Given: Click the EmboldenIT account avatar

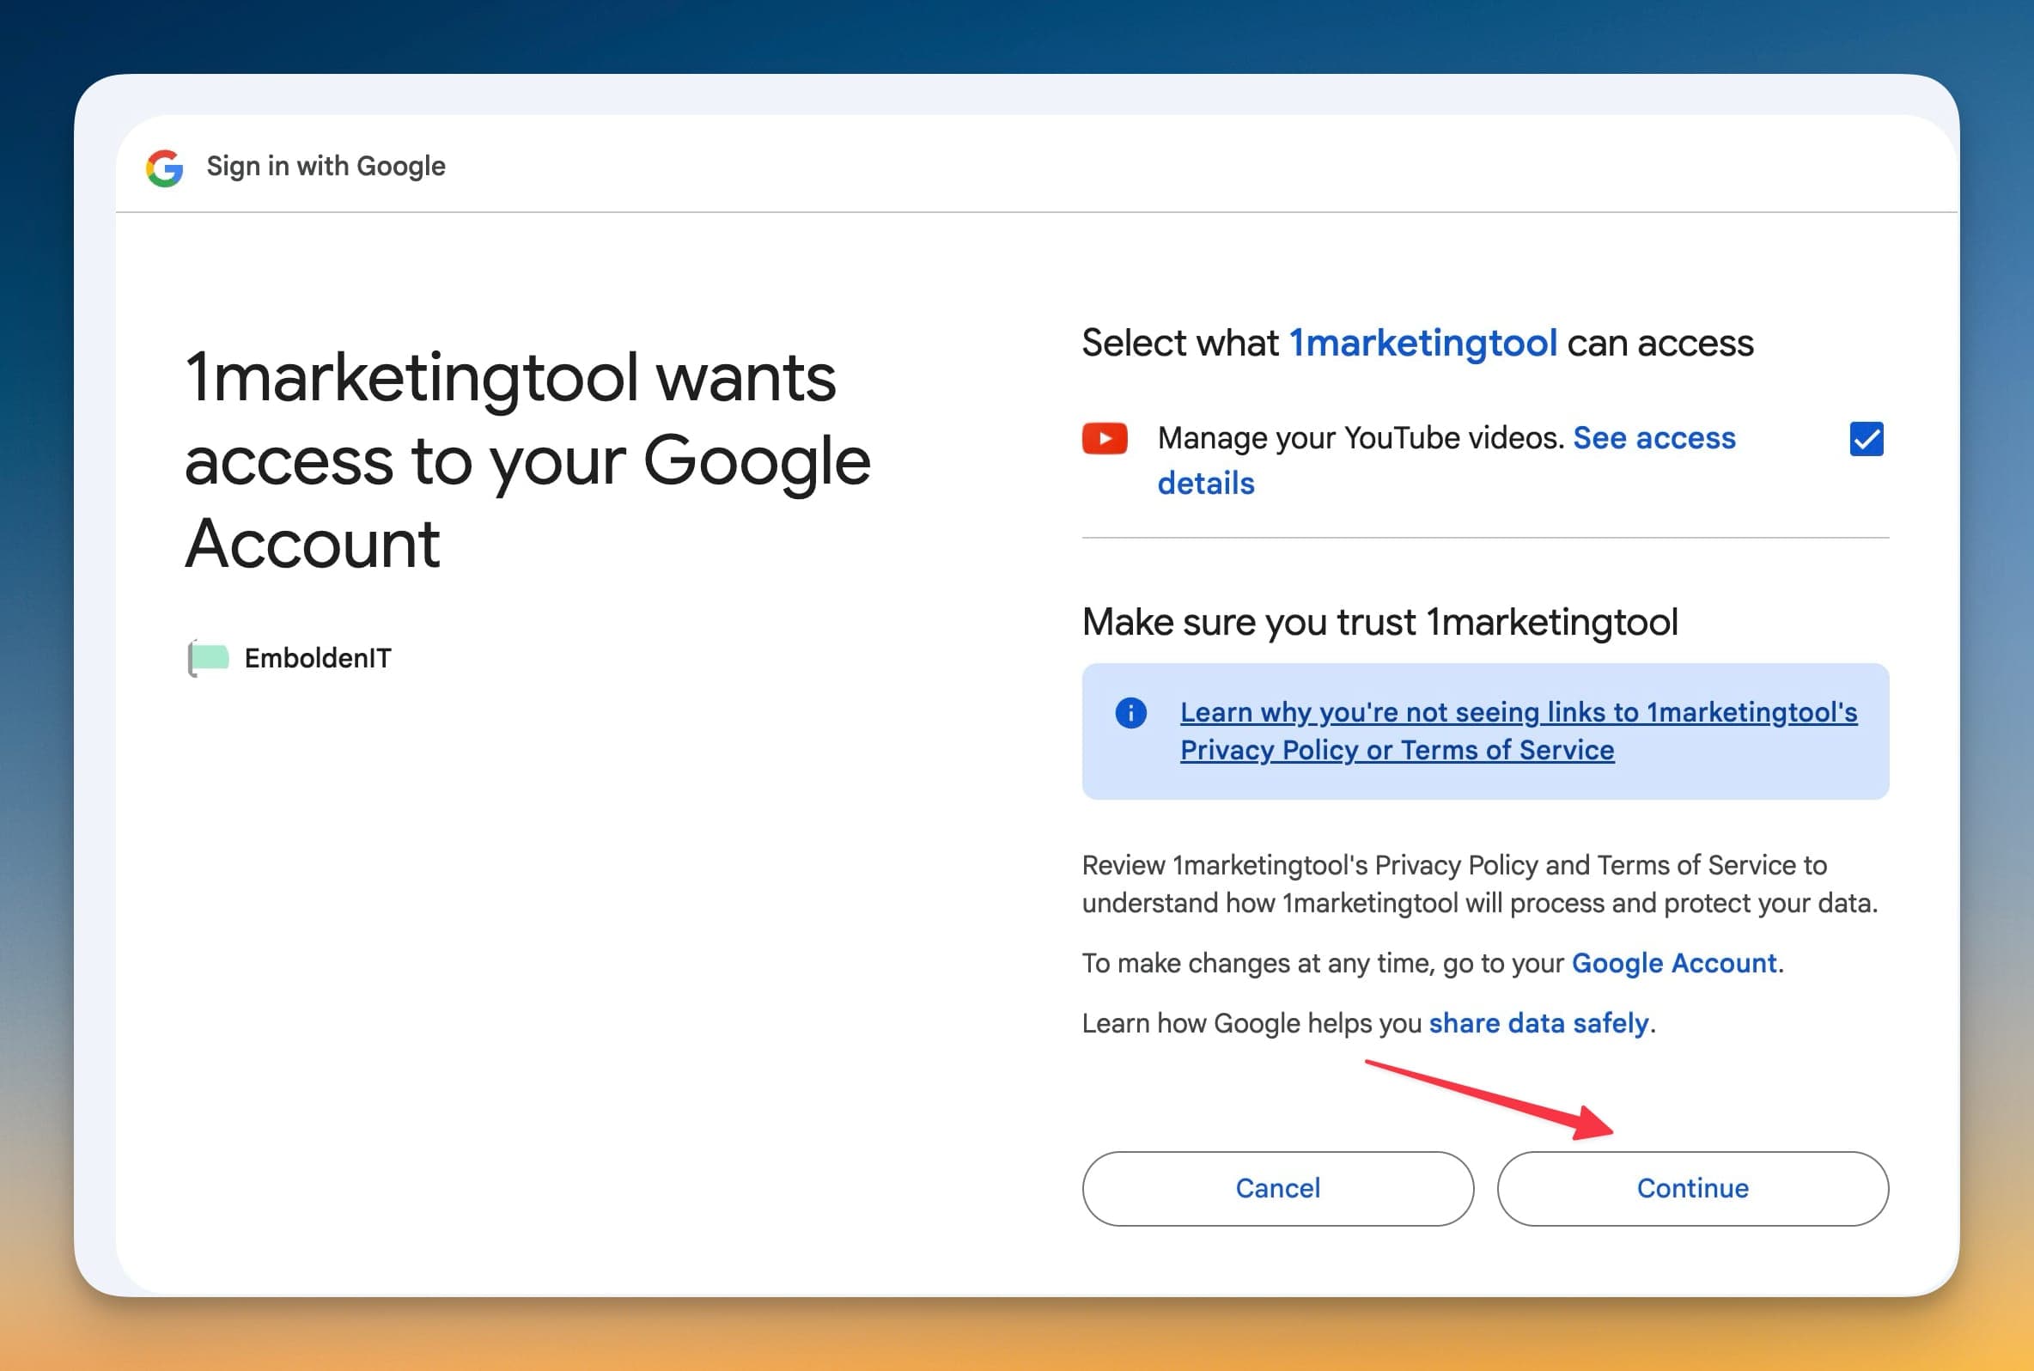Looking at the screenshot, I should tap(209, 657).
